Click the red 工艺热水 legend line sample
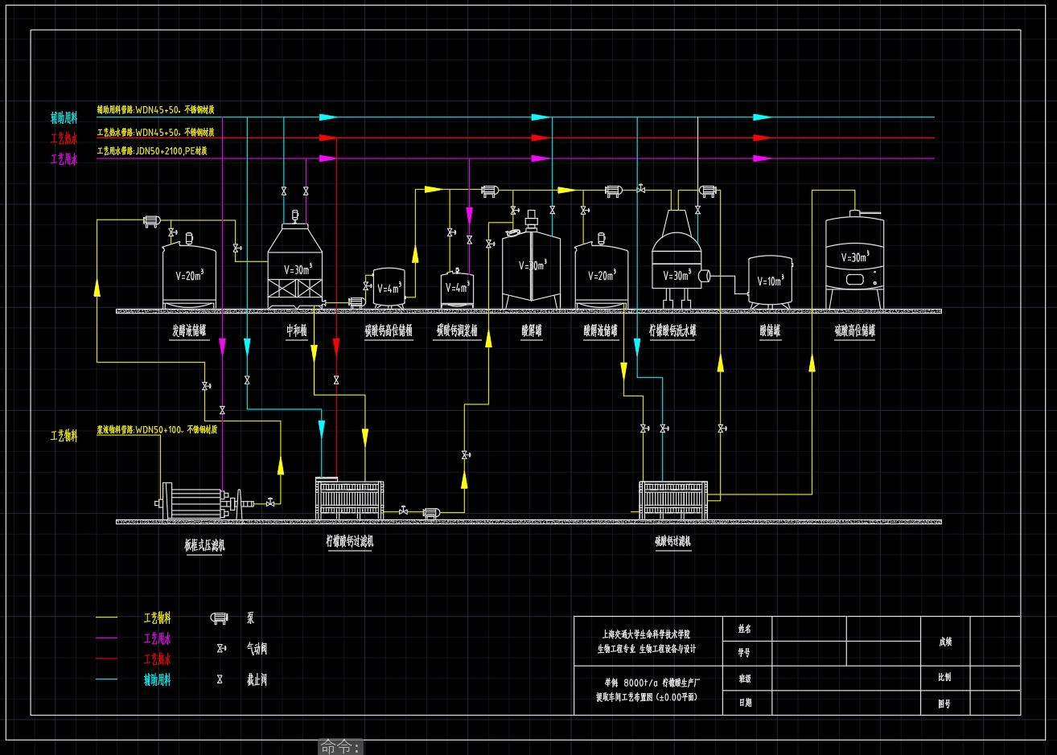Viewport: 1057px width, 755px height. tap(106, 659)
